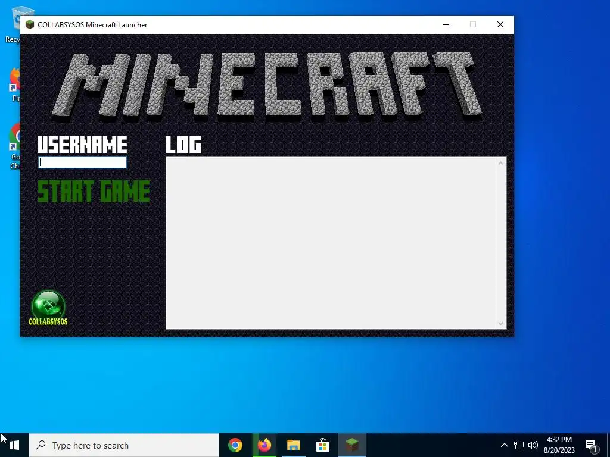The image size is (610, 457).
Task: Select the Firefox desktop shortcut
Action: [x=14, y=84]
